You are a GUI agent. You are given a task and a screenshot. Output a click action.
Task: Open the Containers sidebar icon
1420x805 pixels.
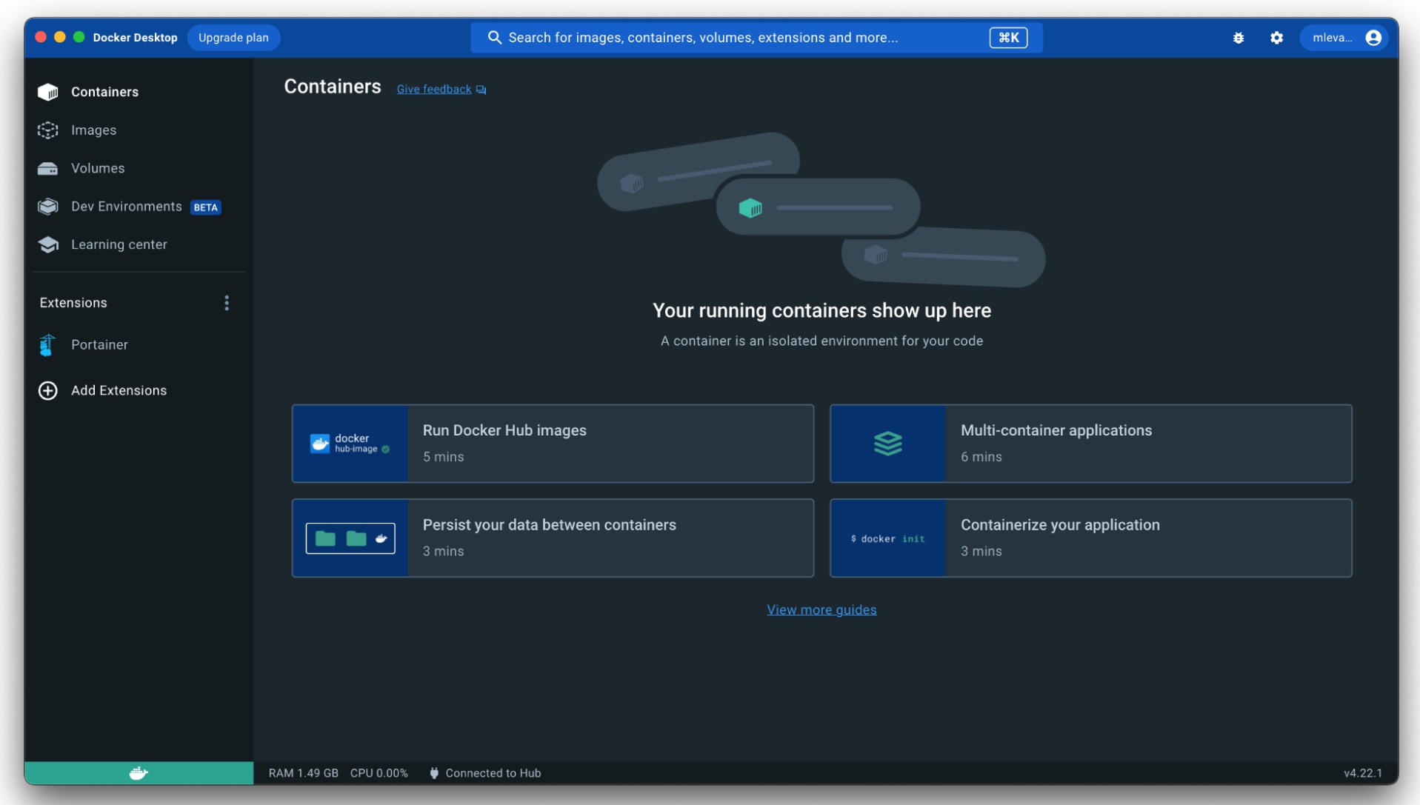pos(48,92)
